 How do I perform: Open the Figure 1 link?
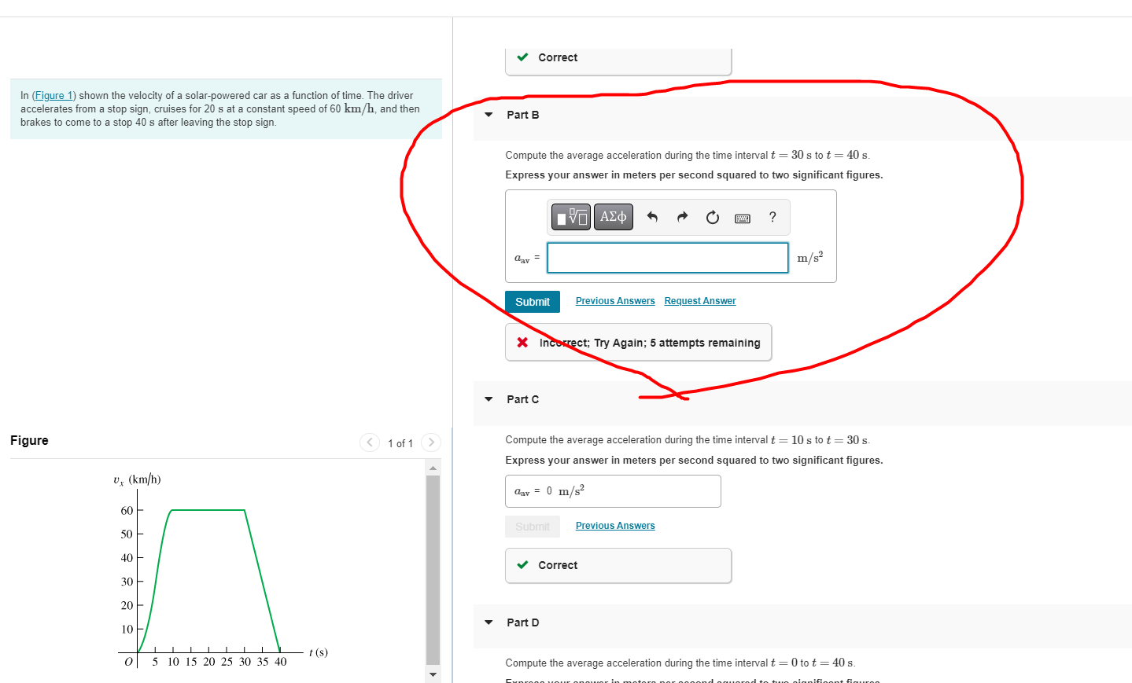click(53, 94)
